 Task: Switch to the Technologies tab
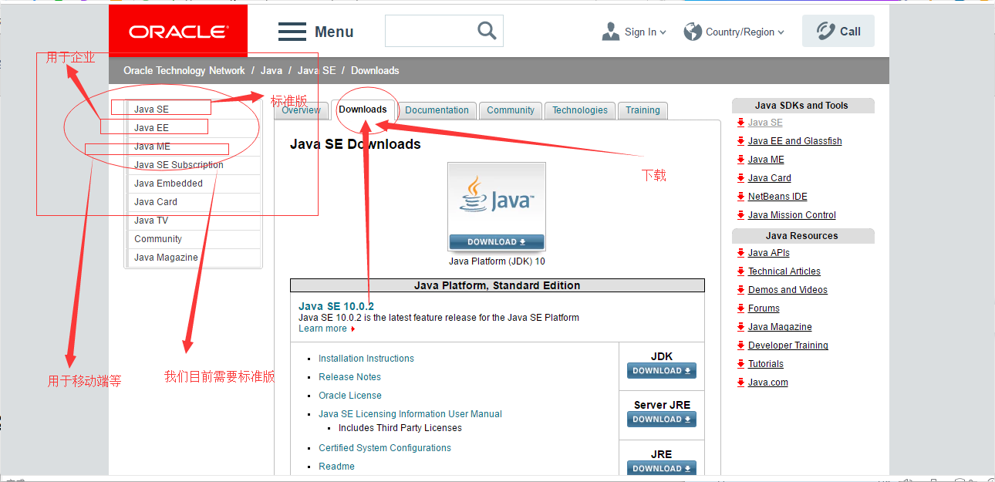(580, 110)
